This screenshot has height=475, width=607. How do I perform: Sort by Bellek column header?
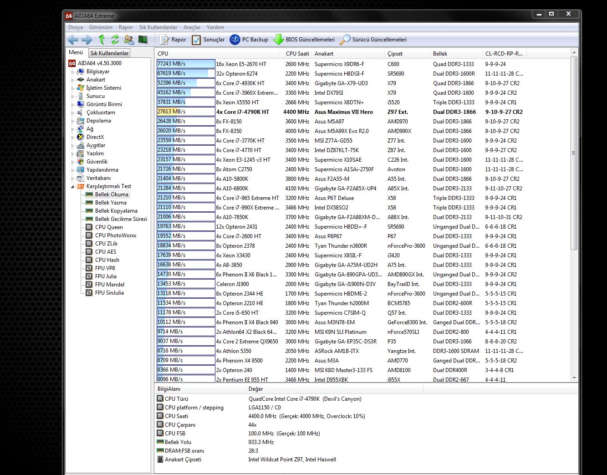[457, 54]
